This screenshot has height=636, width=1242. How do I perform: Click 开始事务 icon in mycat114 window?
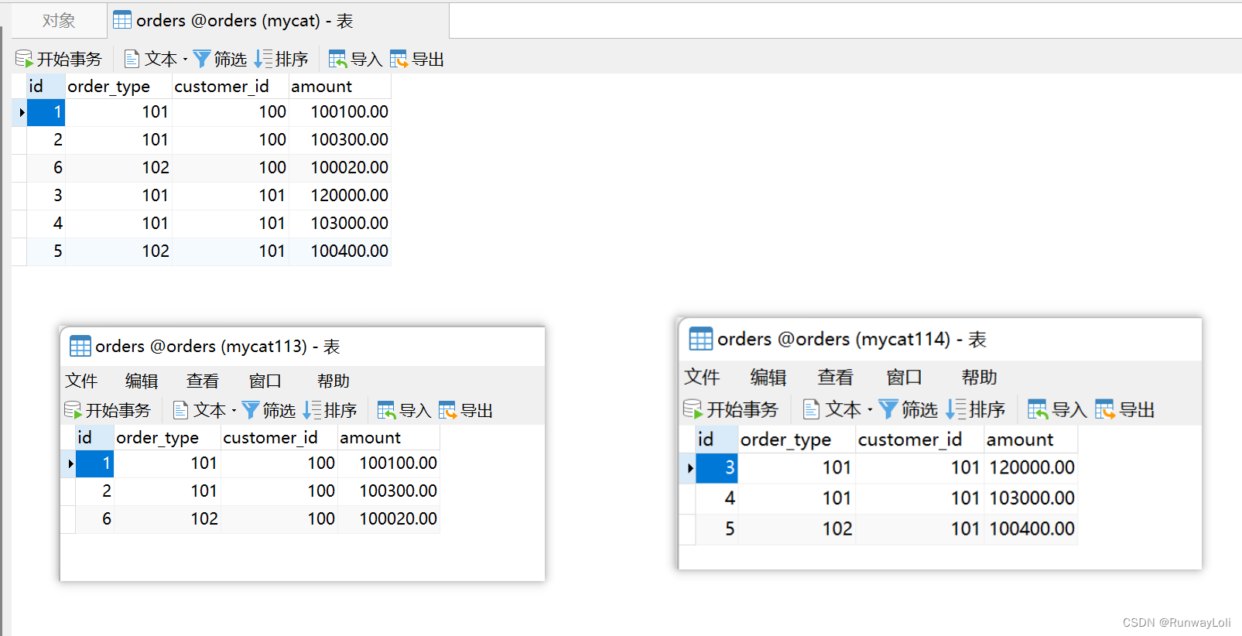pos(693,409)
